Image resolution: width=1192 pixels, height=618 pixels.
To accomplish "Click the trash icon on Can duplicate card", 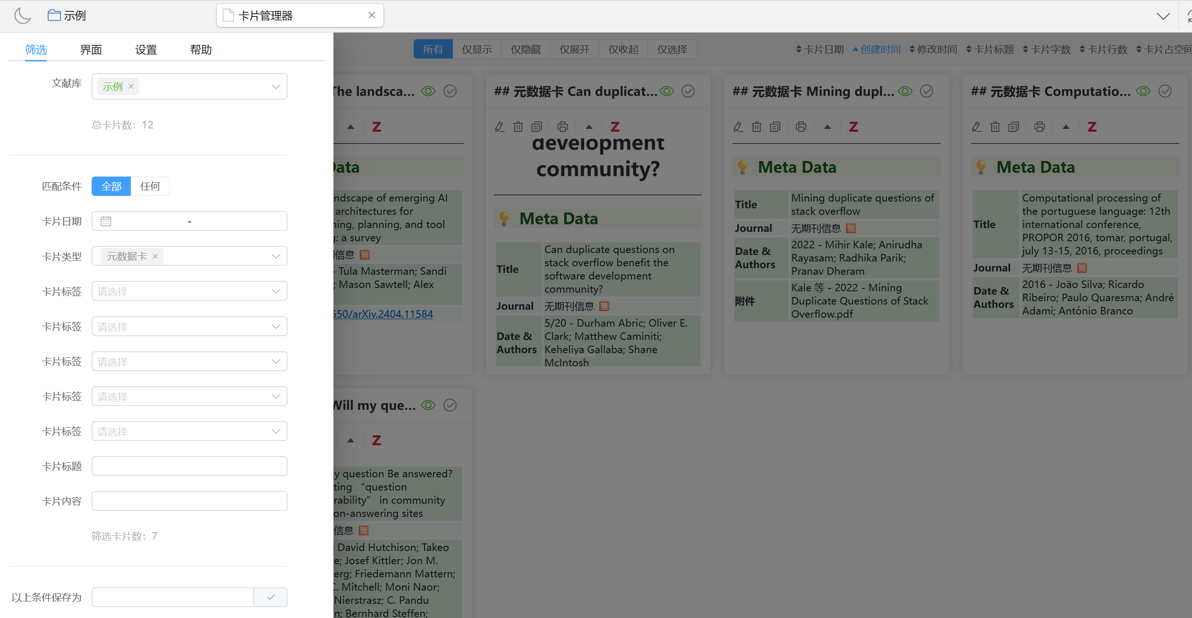I will [x=518, y=127].
